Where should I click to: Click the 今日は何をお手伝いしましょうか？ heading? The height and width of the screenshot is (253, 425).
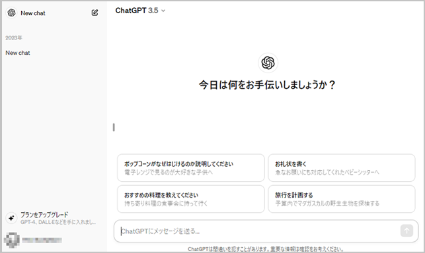(x=267, y=85)
